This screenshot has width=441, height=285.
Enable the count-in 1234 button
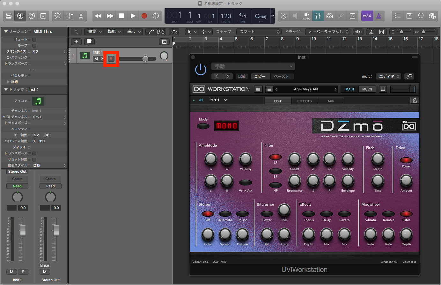click(x=367, y=16)
